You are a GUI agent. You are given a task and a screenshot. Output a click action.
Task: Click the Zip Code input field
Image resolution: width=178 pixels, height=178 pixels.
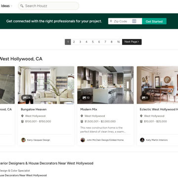coord(125,21)
